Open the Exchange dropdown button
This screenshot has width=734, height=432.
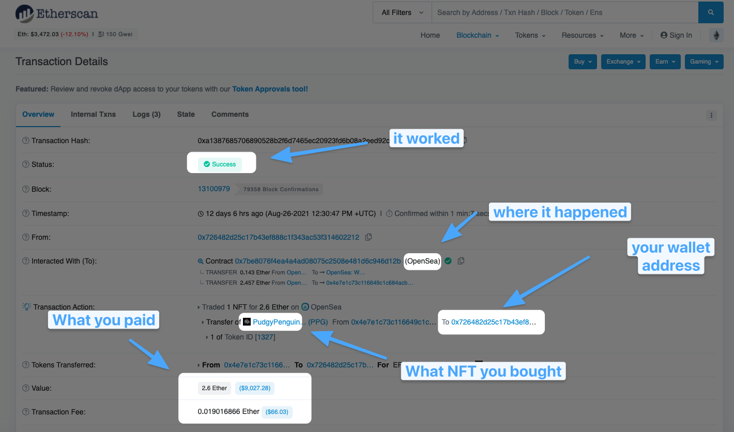point(623,61)
